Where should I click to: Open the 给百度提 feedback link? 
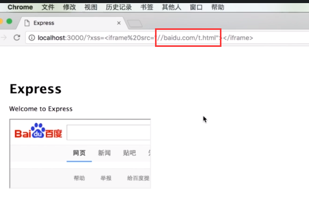(x=138, y=178)
